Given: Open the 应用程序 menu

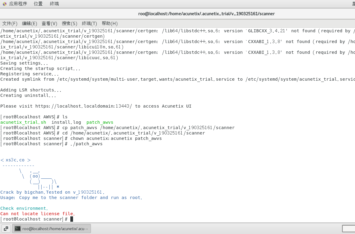Looking at the screenshot, I should (x=18, y=4).
